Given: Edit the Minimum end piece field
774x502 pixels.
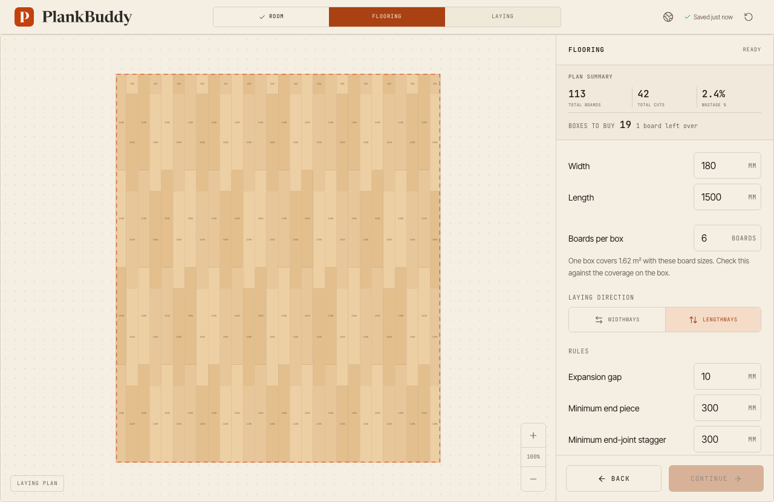Looking at the screenshot, I should tap(727, 408).
